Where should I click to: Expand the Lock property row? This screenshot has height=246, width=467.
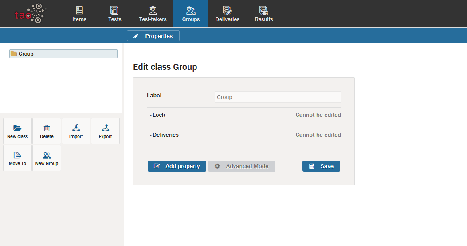[159, 115]
